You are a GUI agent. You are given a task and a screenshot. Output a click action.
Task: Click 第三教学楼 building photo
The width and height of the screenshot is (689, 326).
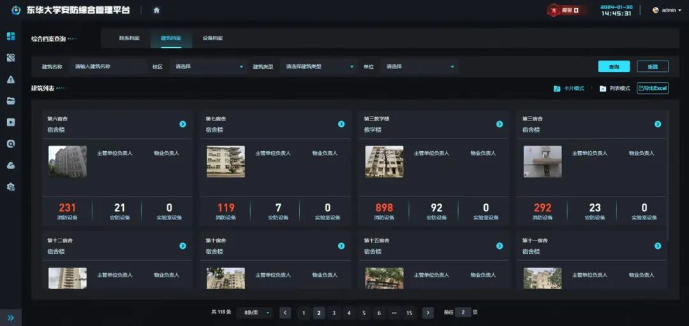point(384,161)
